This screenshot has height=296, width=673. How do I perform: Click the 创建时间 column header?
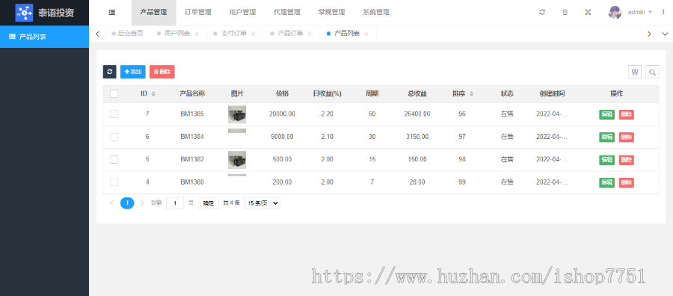click(552, 94)
